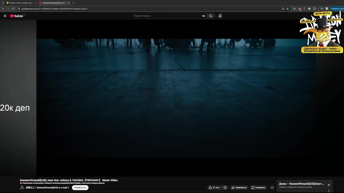Open the SawanoHiroyuki[nZk] channel avatar
The height and width of the screenshot is (193, 344).
click(22, 188)
